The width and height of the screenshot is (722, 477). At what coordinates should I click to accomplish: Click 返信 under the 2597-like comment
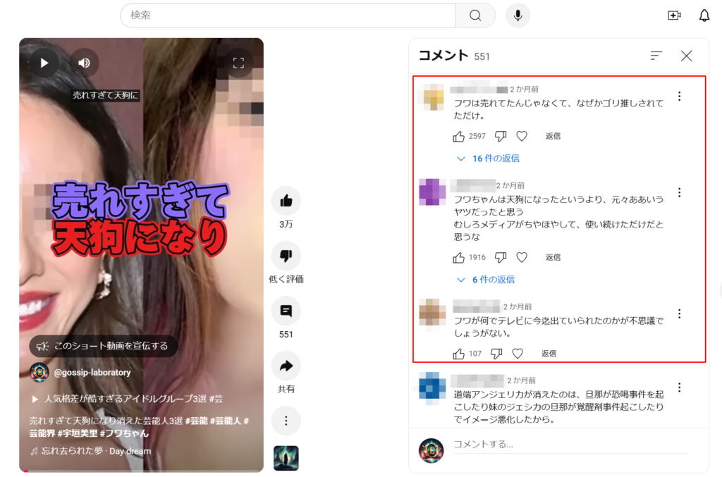pos(553,136)
